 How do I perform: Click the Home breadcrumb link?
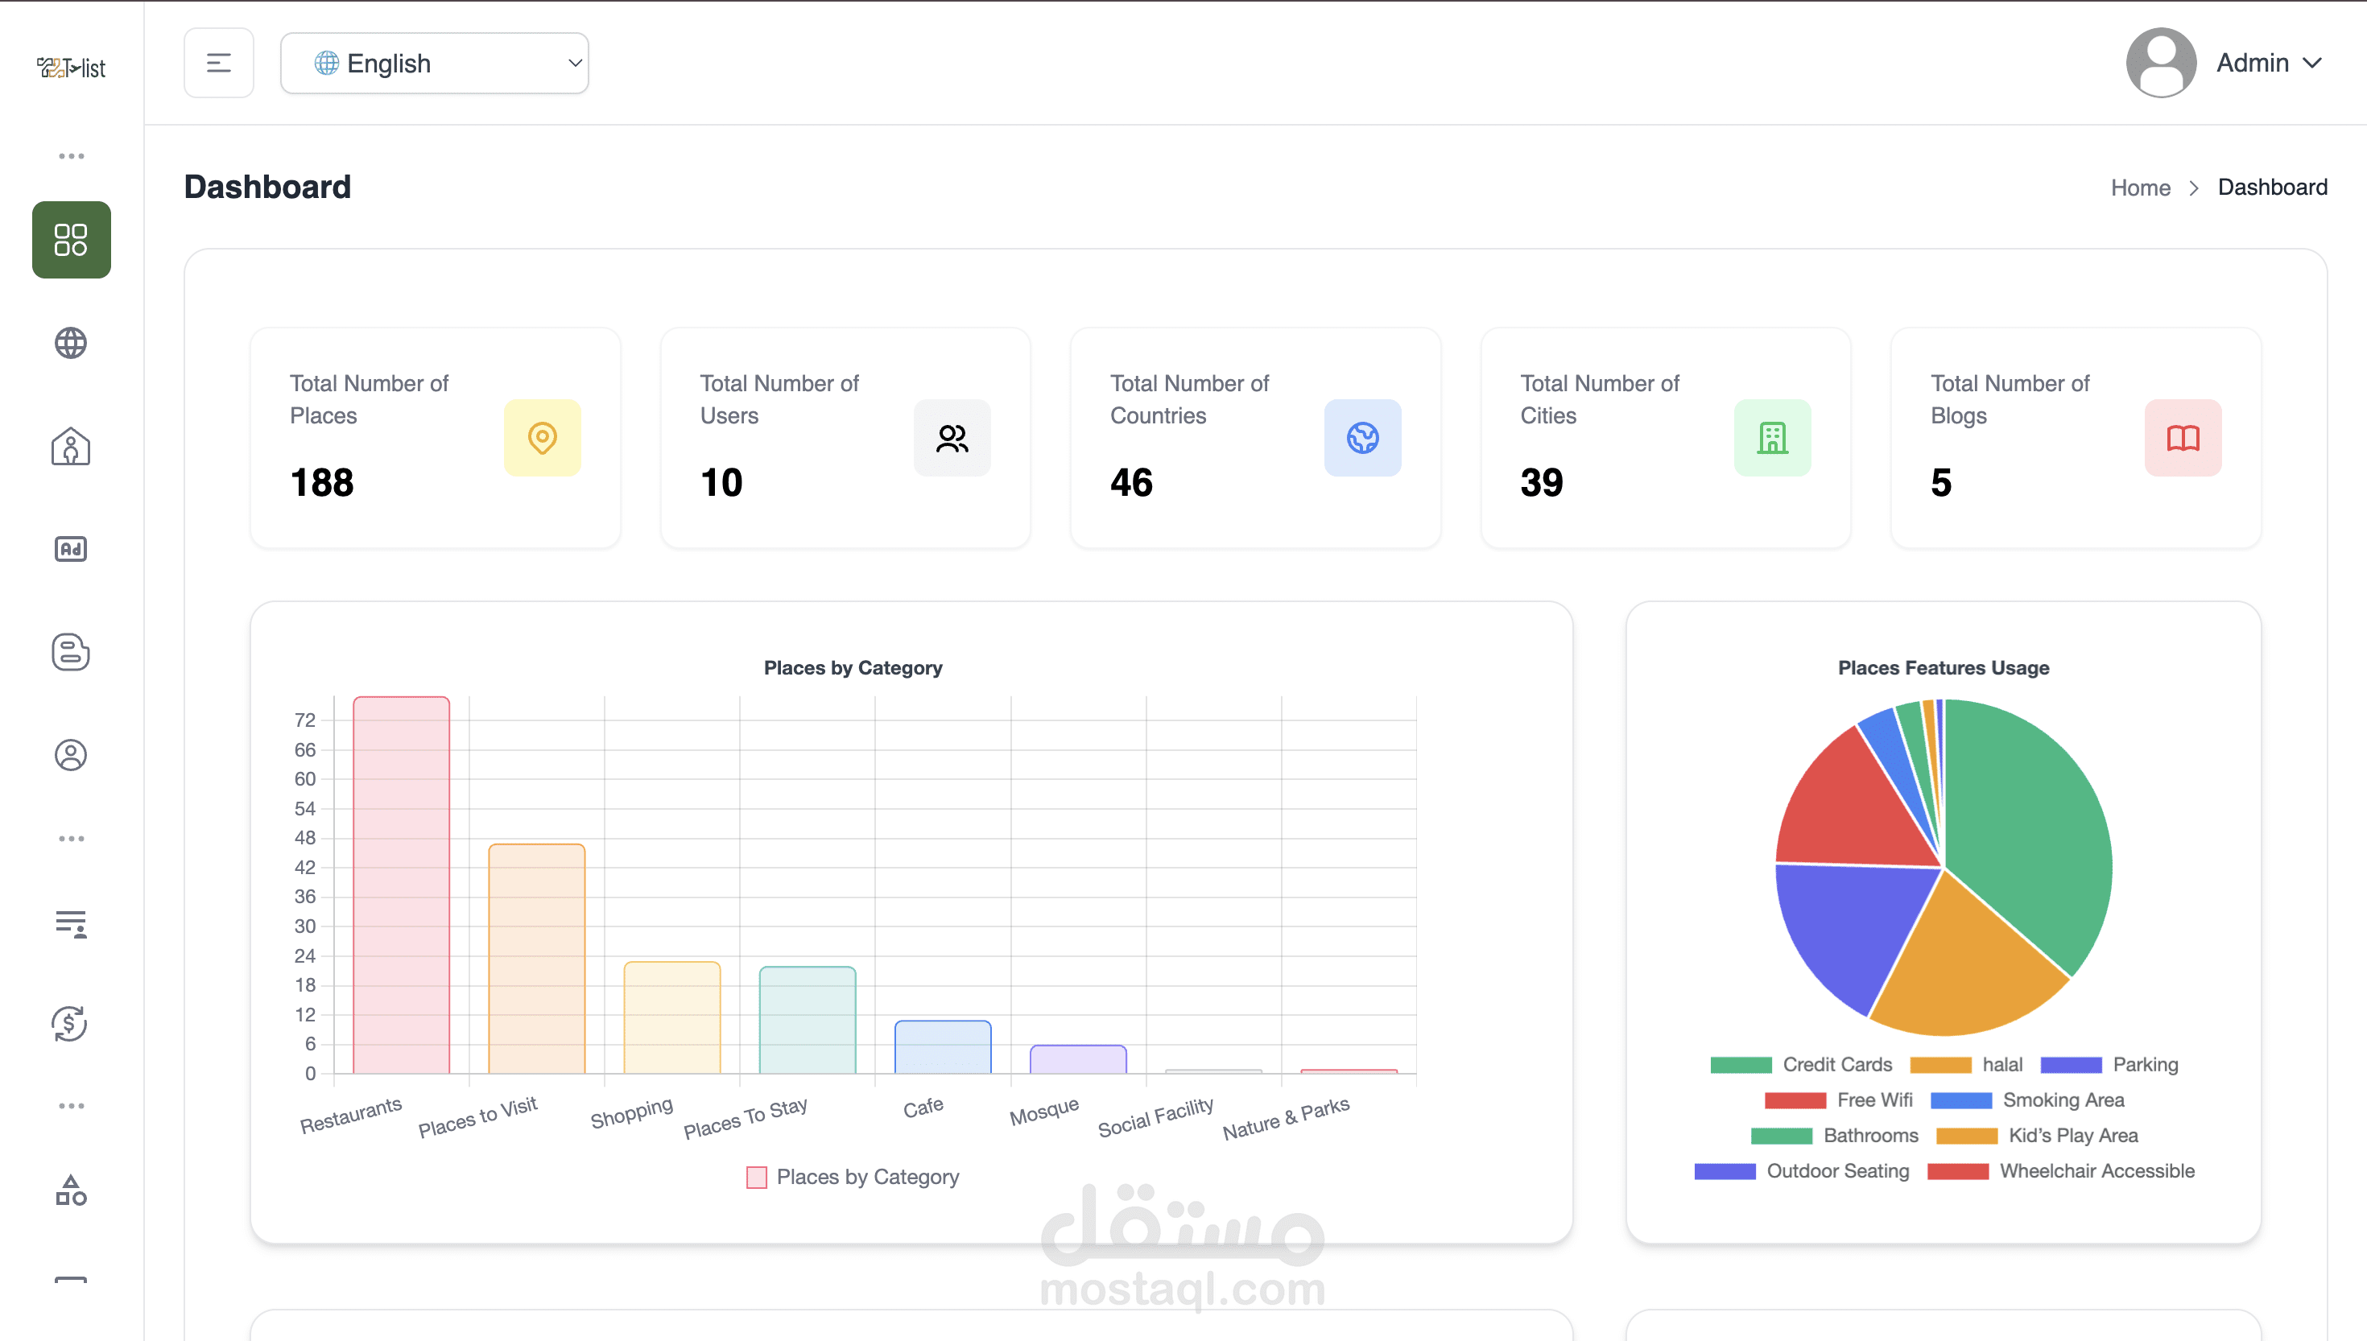pos(2139,188)
